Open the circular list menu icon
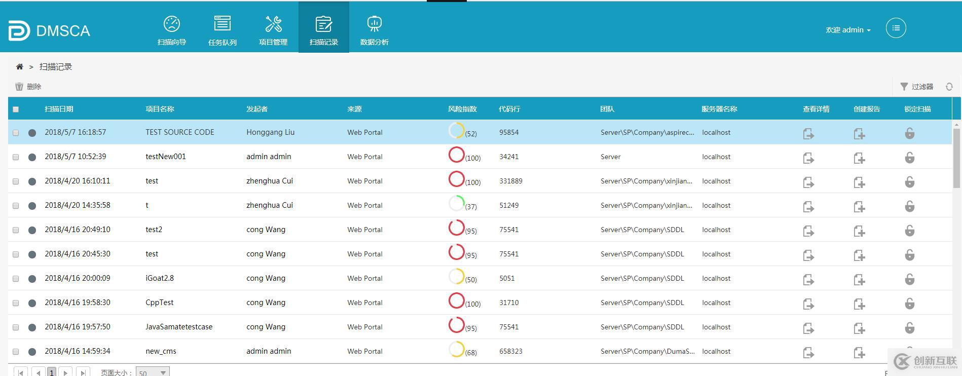 tap(896, 28)
